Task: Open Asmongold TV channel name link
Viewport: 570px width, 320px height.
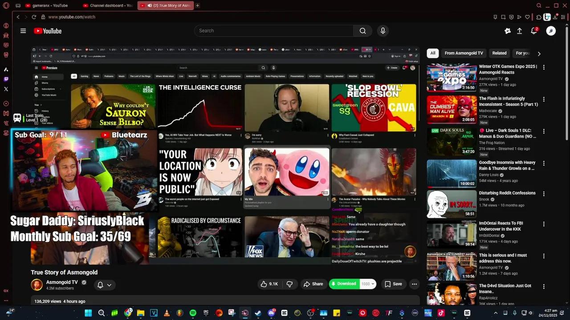Action: (62, 282)
